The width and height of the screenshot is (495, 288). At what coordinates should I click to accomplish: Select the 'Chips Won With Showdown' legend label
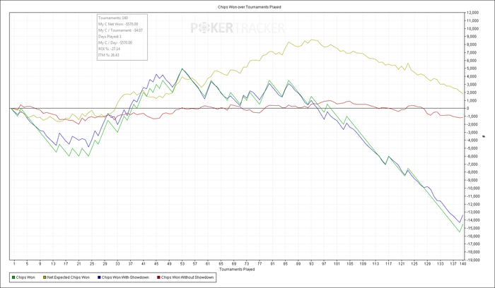click(125, 277)
